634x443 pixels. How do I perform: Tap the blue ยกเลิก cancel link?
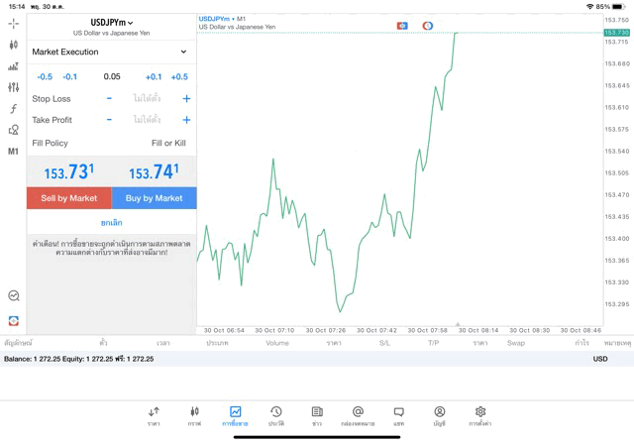coord(112,223)
